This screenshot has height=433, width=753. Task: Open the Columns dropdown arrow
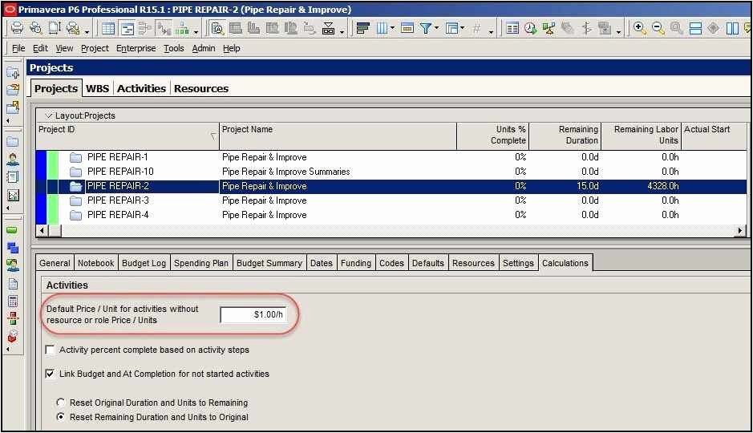pyautogui.click(x=392, y=28)
